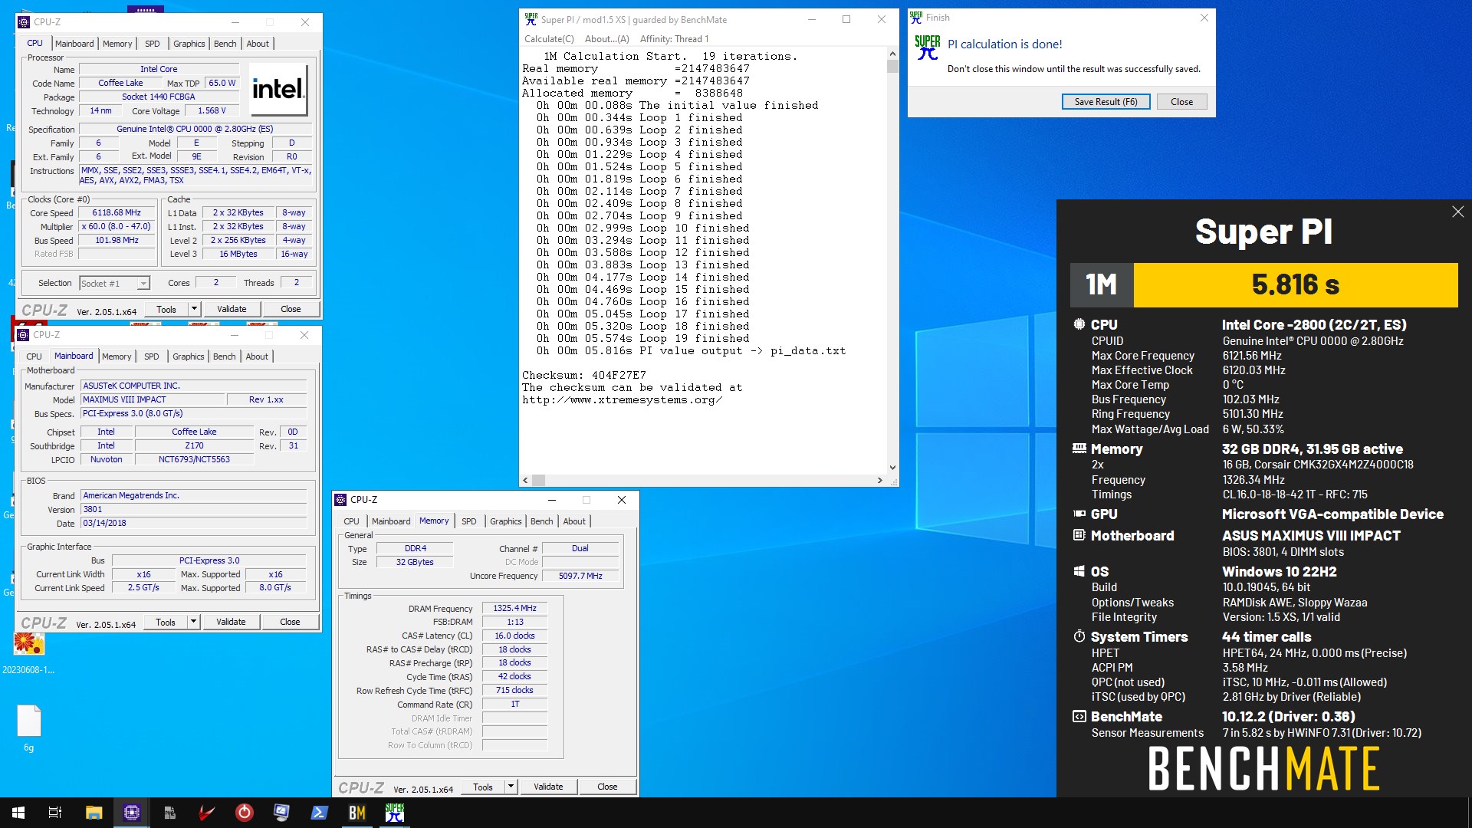Click Super PI scrollbar up arrow

point(892,54)
